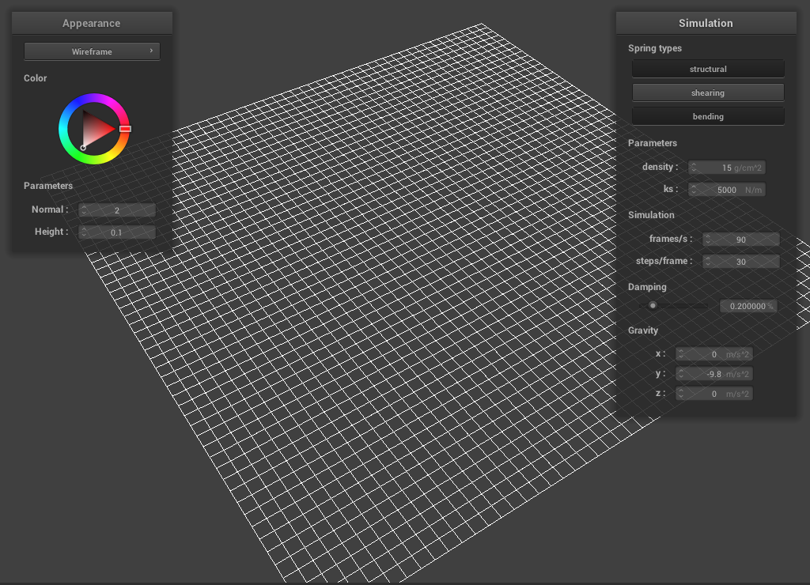Click the 'Spring types' heading

coord(654,48)
